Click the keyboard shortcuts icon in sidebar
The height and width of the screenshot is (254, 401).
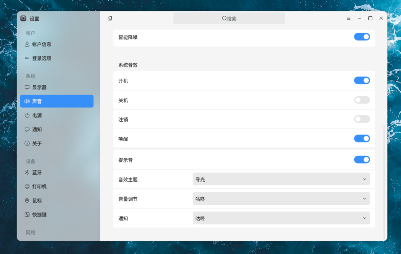[27, 215]
